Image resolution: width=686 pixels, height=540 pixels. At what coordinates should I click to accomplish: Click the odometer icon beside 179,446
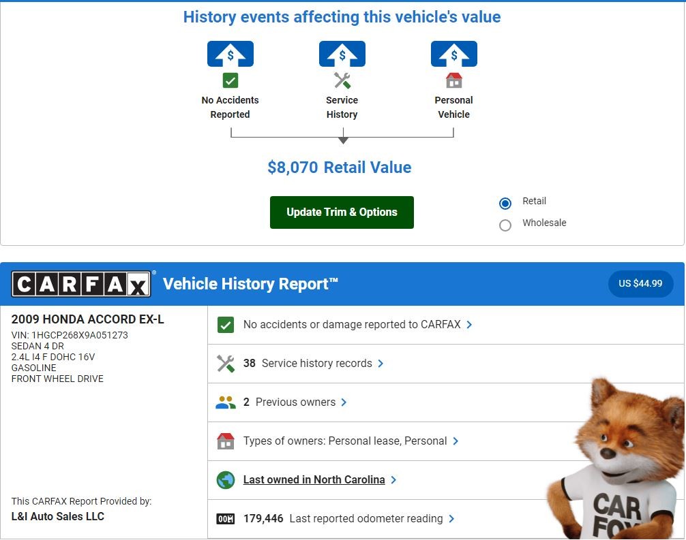[225, 519]
